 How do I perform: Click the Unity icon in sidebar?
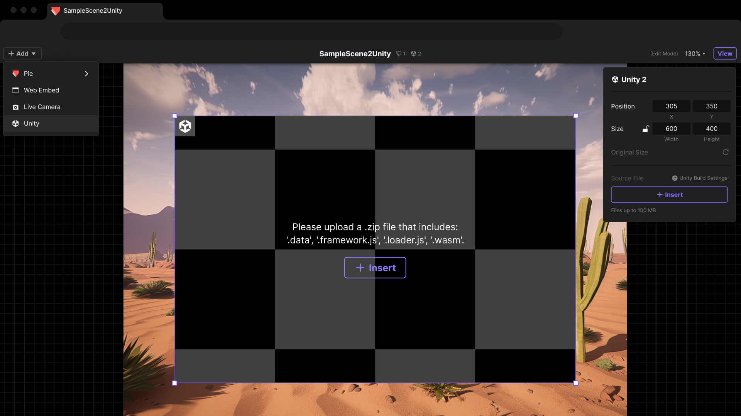[x=16, y=123]
